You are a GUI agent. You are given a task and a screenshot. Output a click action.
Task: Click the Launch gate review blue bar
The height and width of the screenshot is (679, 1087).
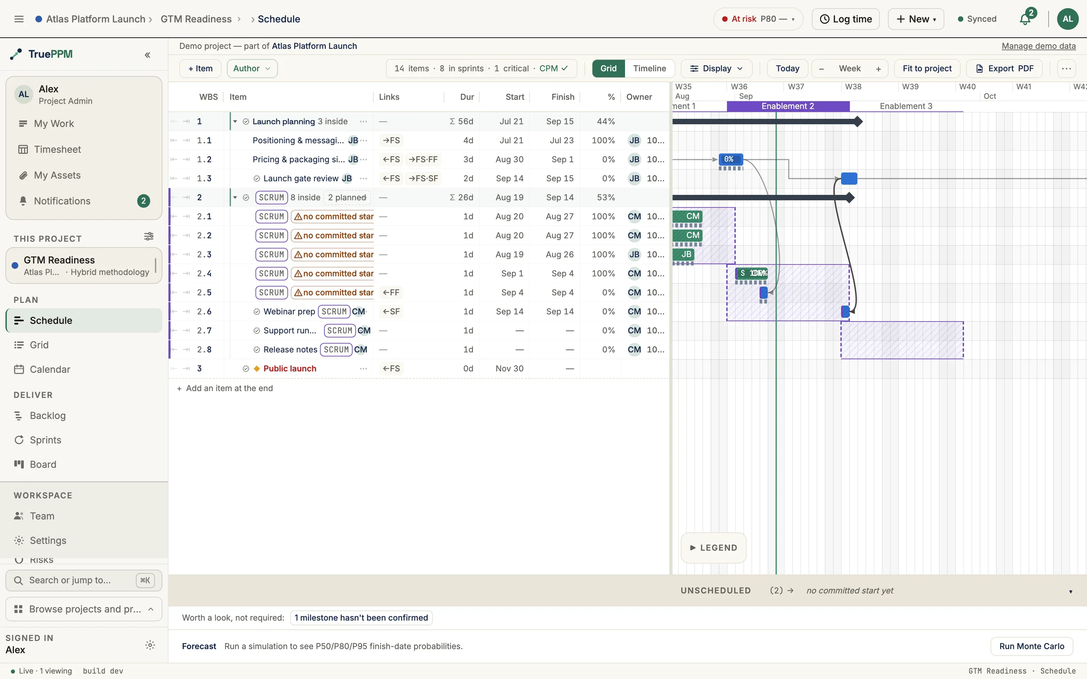tap(849, 179)
